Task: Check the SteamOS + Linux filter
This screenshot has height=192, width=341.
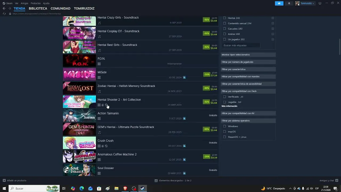Action: coord(225,137)
